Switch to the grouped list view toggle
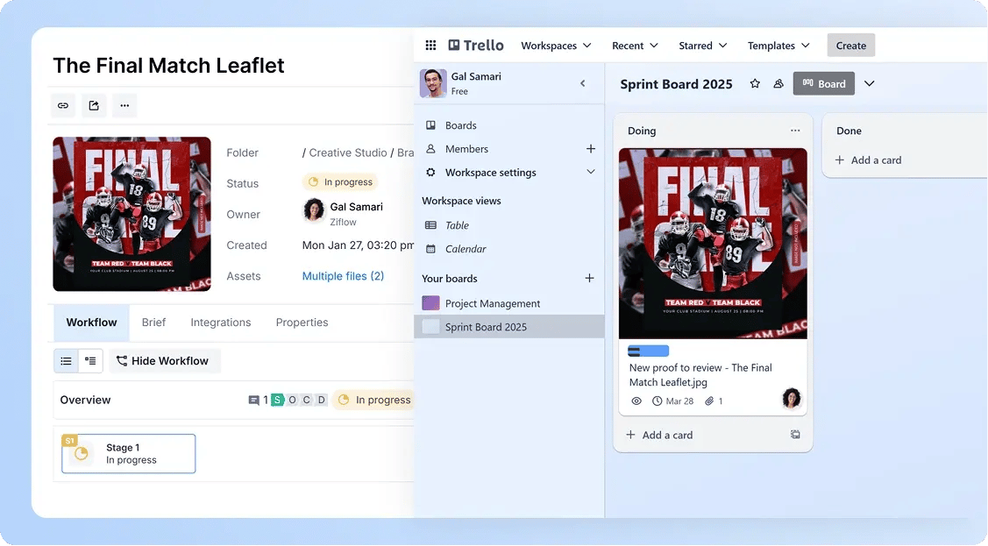Screen dimensions: 988x546 90,361
